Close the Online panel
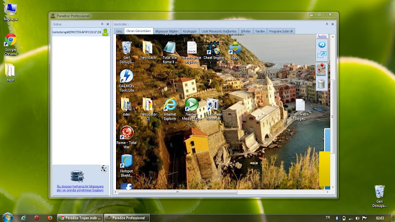395x222 pixels. click(108, 24)
